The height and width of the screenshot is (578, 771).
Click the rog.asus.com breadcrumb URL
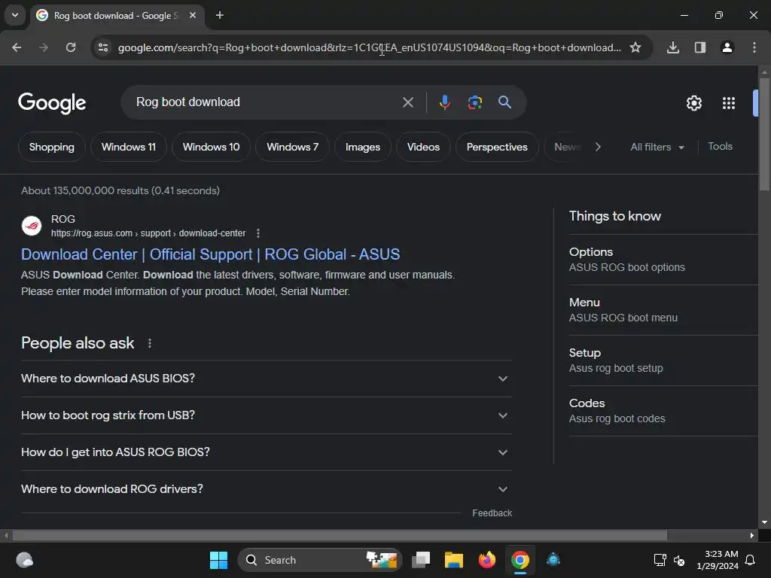pyautogui.click(x=148, y=233)
